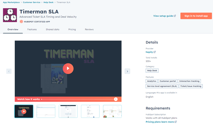Select the Interaction tracking feature tag
213x125 pixels.
[x=189, y=81]
